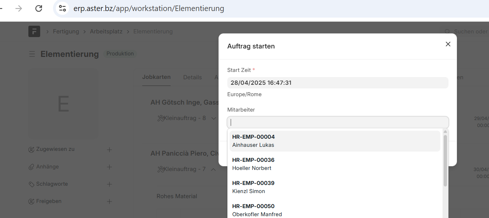Open the Jobkarten tab

pyautogui.click(x=156, y=77)
